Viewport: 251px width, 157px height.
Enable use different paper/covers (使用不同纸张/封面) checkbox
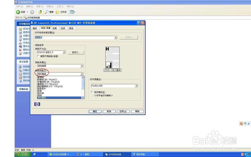38,56
